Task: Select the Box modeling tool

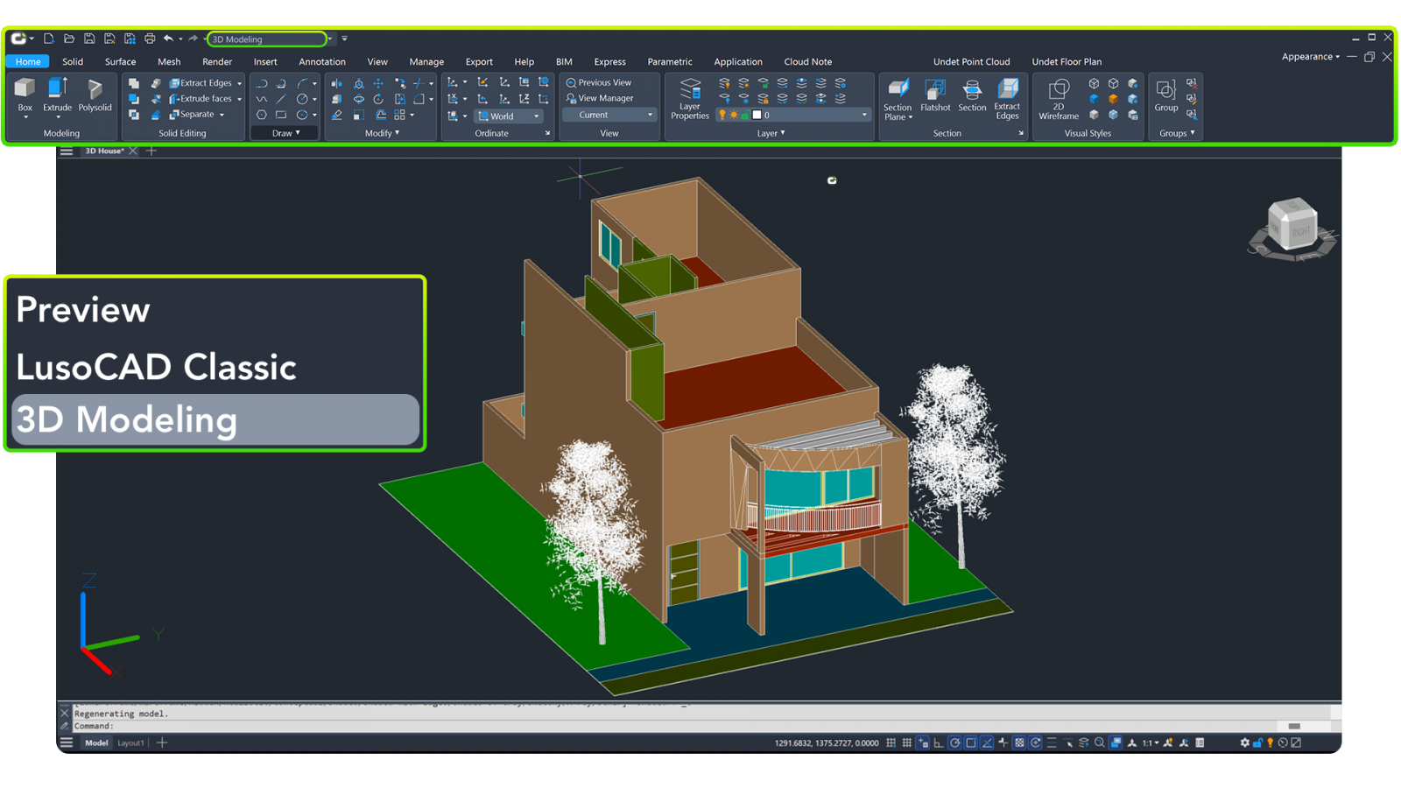Action: [x=25, y=95]
